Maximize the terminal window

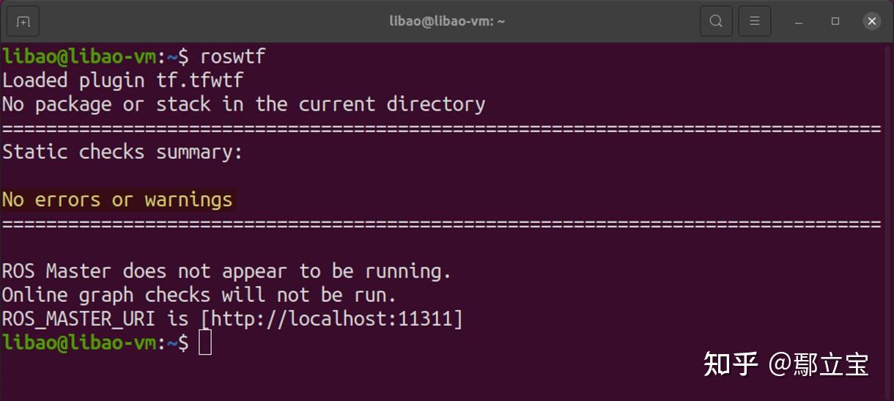[x=835, y=21]
